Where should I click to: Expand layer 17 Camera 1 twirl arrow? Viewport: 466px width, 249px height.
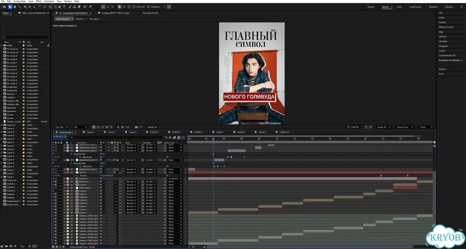(65, 179)
